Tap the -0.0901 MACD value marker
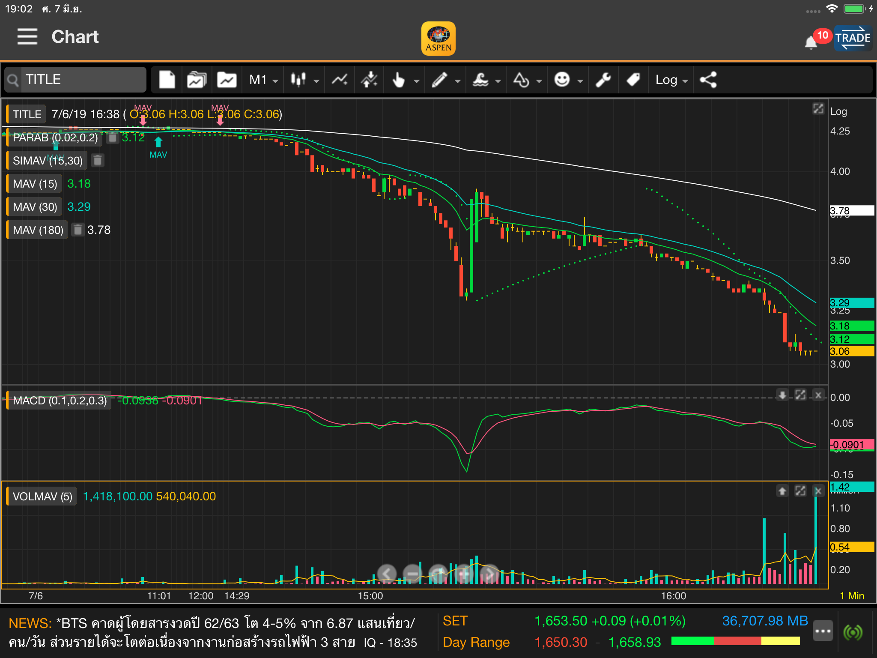Viewport: 877px width, 658px height. click(x=852, y=445)
